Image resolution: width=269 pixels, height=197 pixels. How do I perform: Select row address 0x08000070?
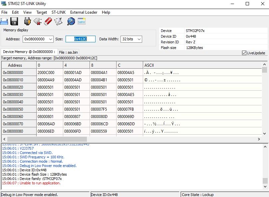[x=19, y=124]
